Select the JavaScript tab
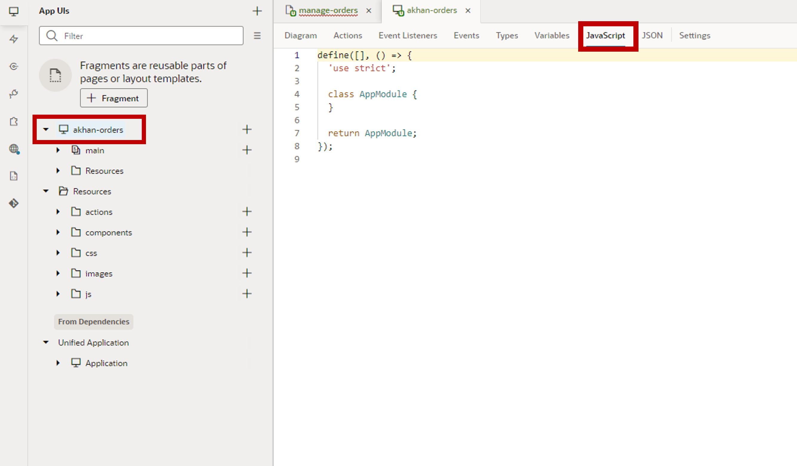Viewport: 797px width, 466px height. pos(605,36)
